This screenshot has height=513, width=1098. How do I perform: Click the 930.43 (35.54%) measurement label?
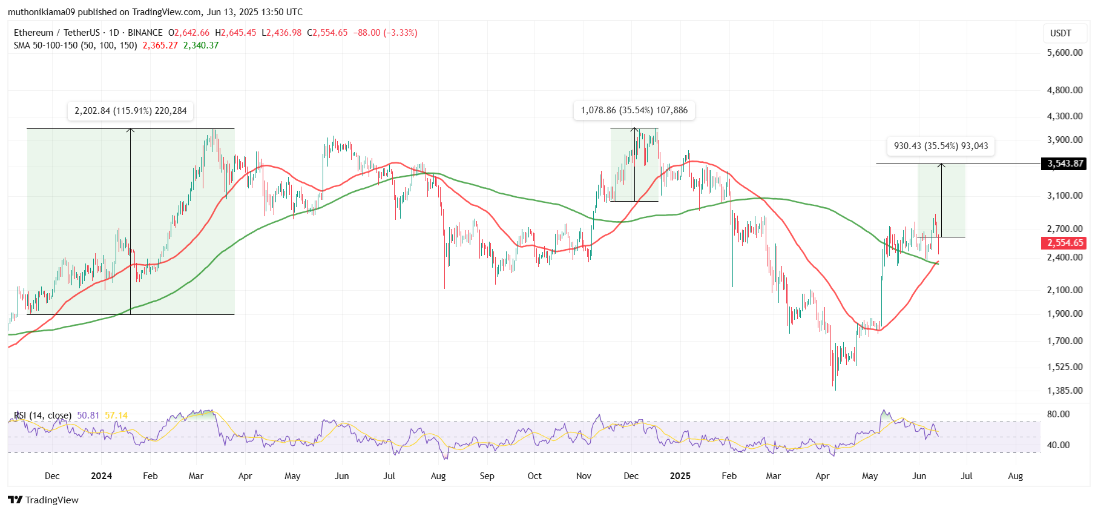[x=941, y=146]
